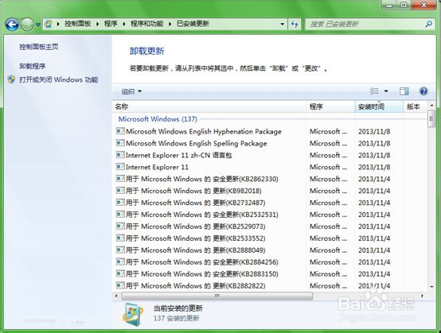Viewport: 441px width, 333px height.
Task: Click the icon of the KB2884256 row
Action: [120, 261]
